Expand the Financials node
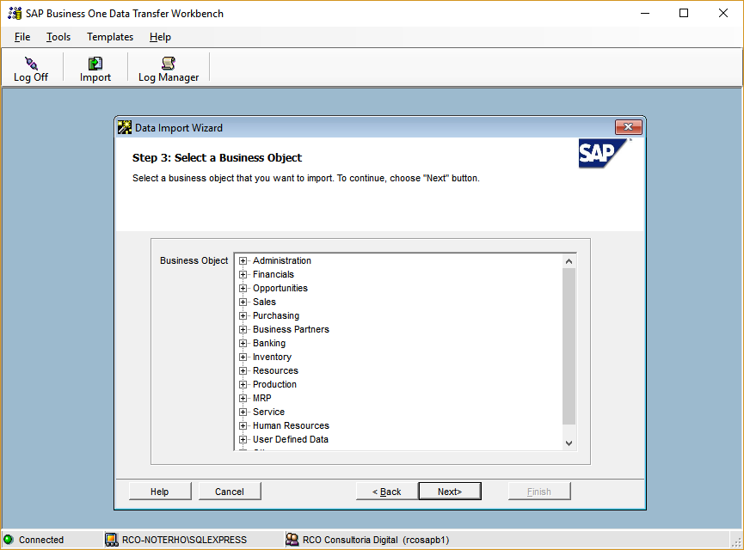The height and width of the screenshot is (550, 744). (x=243, y=274)
